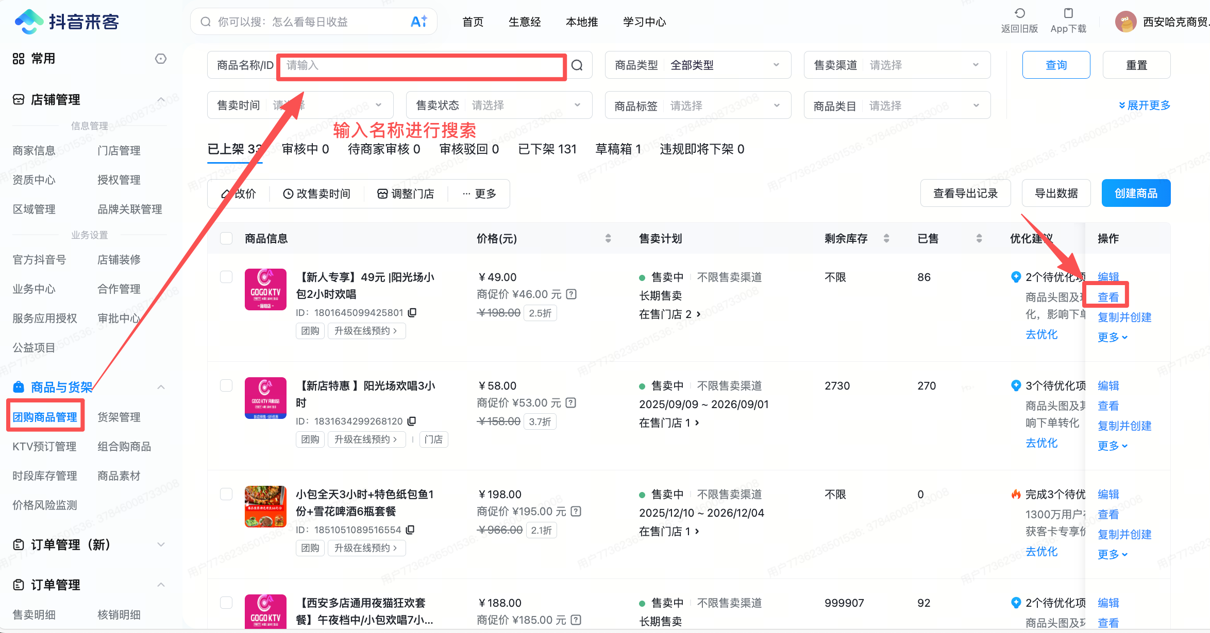The height and width of the screenshot is (633, 1210).
Task: Click the AI smart search icon
Action: 419,21
